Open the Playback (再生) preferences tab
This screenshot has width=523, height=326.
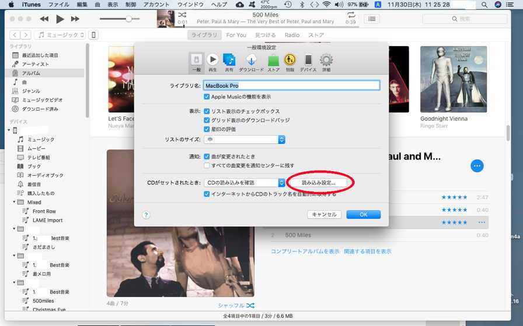click(x=212, y=62)
